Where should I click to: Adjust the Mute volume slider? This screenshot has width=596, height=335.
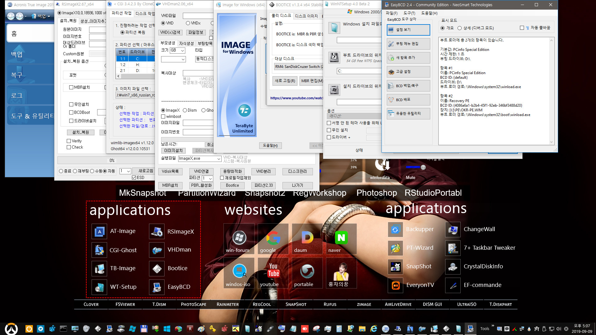click(x=423, y=167)
